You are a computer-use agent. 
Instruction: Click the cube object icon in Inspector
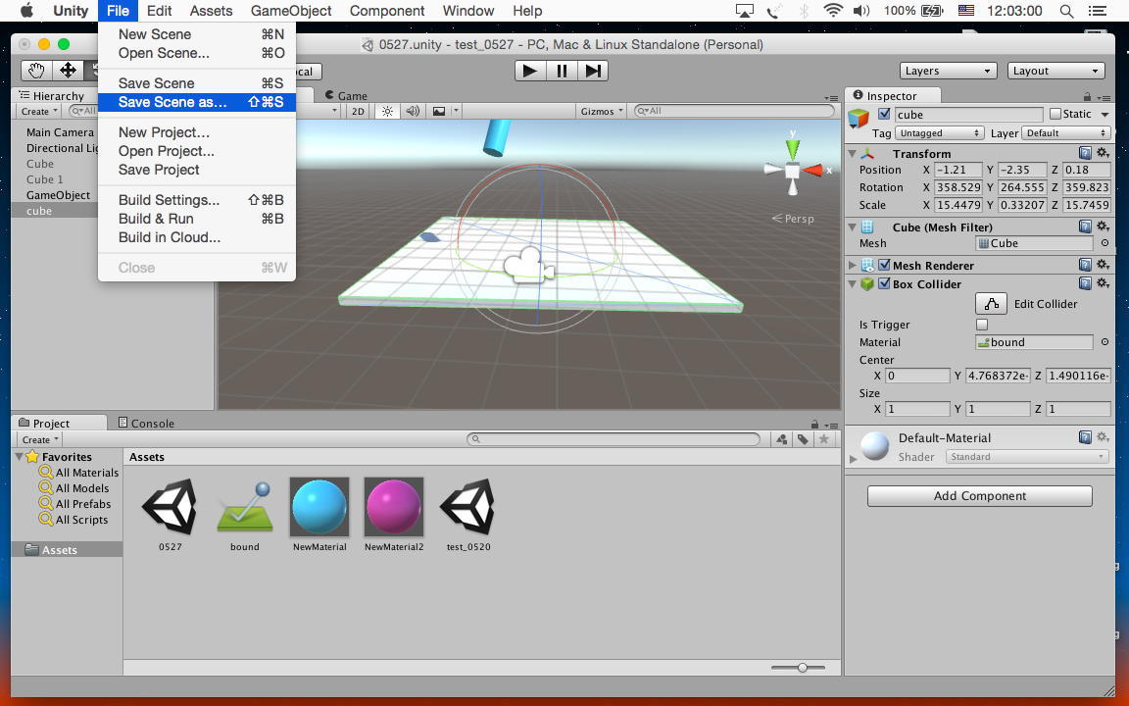tap(859, 118)
